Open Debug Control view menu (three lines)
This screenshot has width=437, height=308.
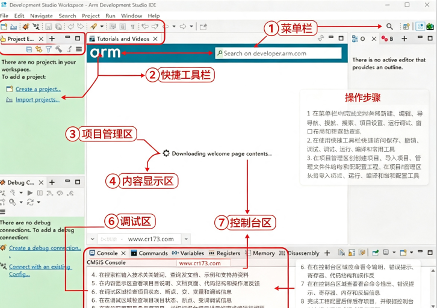point(3,212)
